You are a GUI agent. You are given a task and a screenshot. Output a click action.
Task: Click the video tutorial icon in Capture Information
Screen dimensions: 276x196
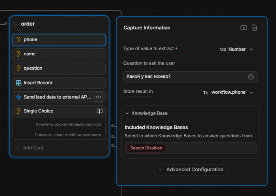click(244, 28)
